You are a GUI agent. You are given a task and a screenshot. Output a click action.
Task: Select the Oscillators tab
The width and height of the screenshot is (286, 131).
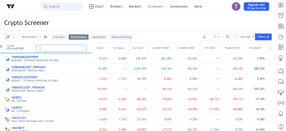99,37
